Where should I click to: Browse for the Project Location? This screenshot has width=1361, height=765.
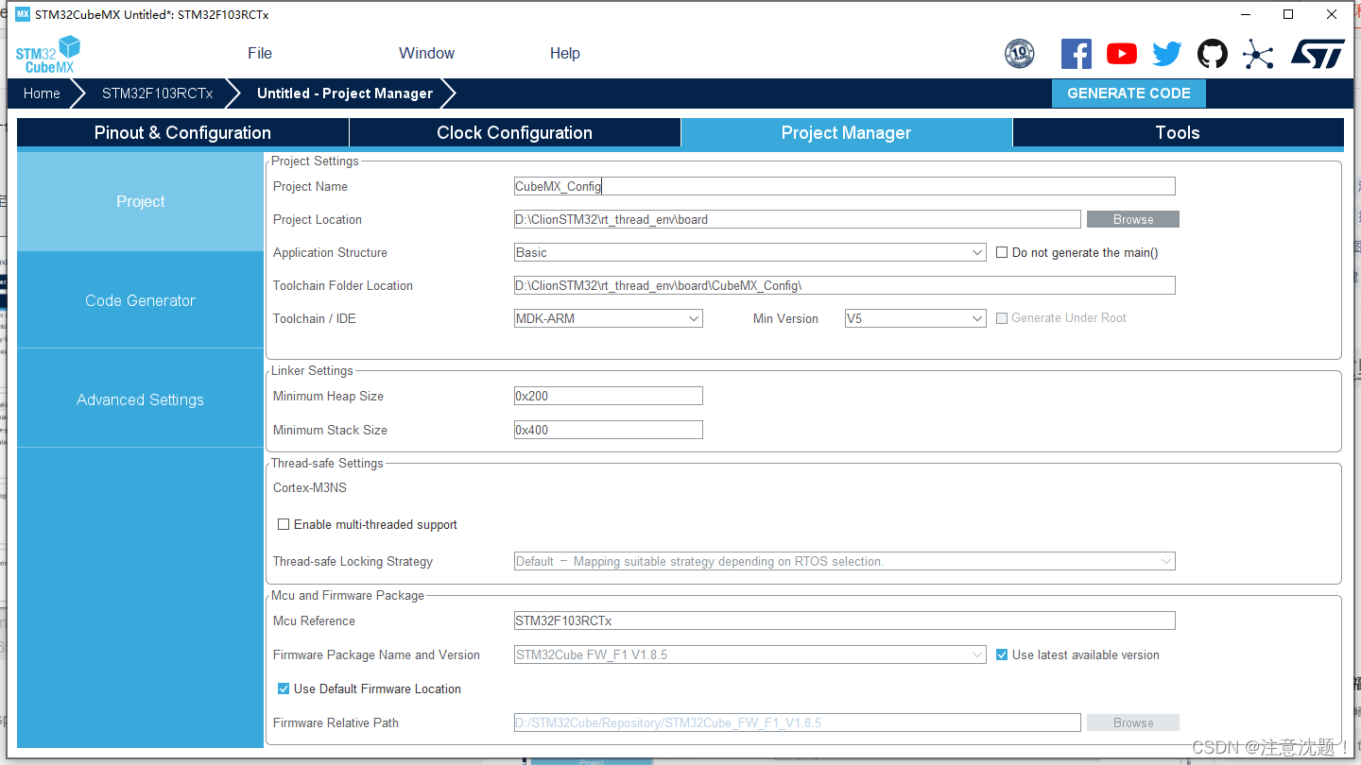(x=1133, y=219)
